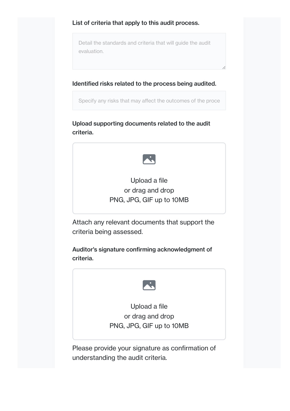Select 'Upload a file' in auditor's signature box
The height and width of the screenshot is (411, 290).
click(149, 306)
